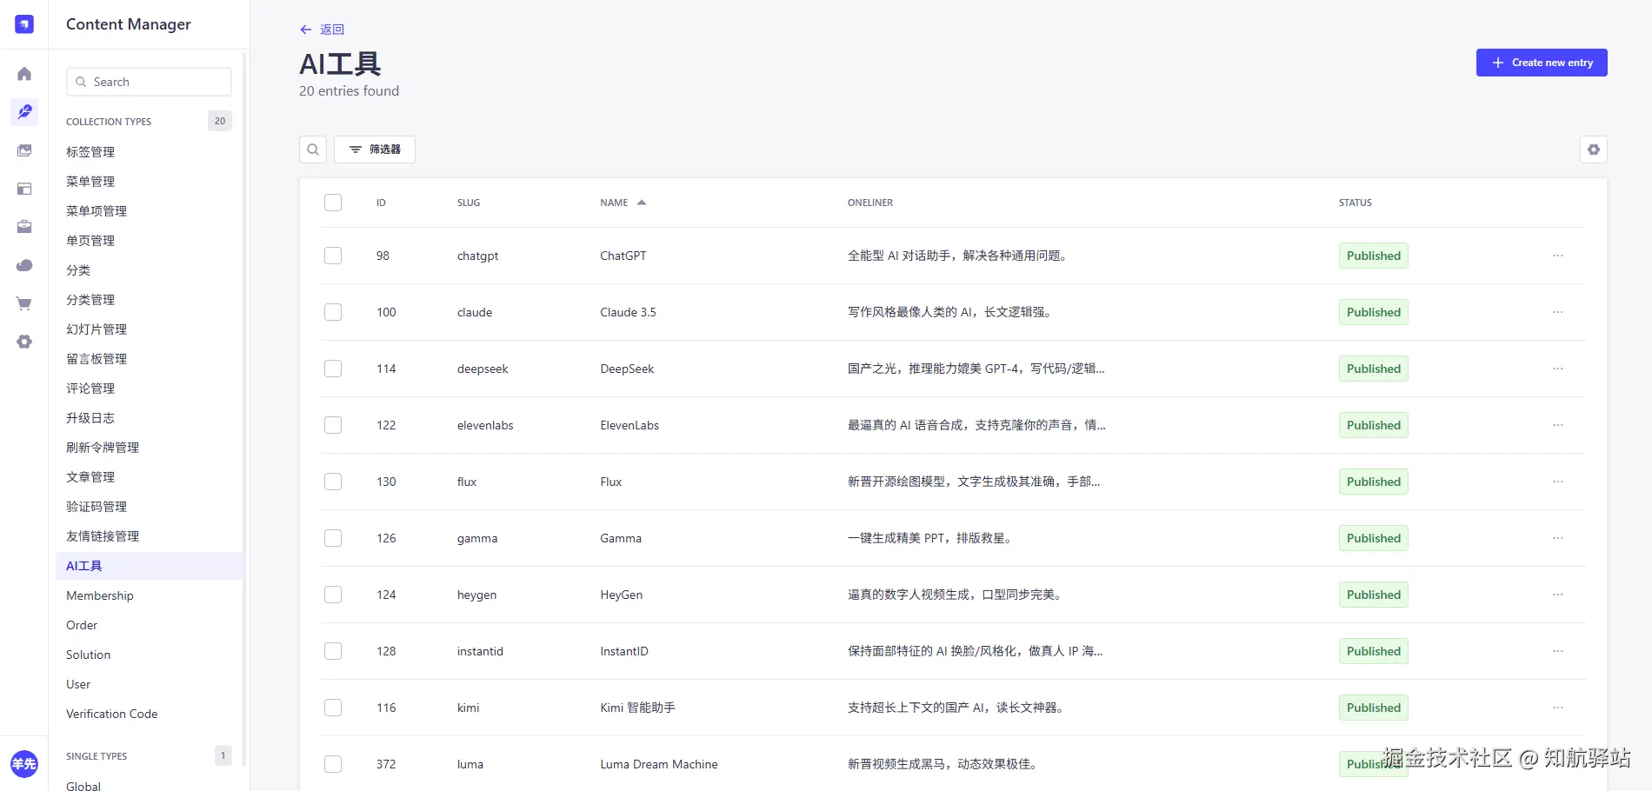The width and height of the screenshot is (1652, 791).
Task: Toggle sort arrow on NAME column
Action: 642,203
